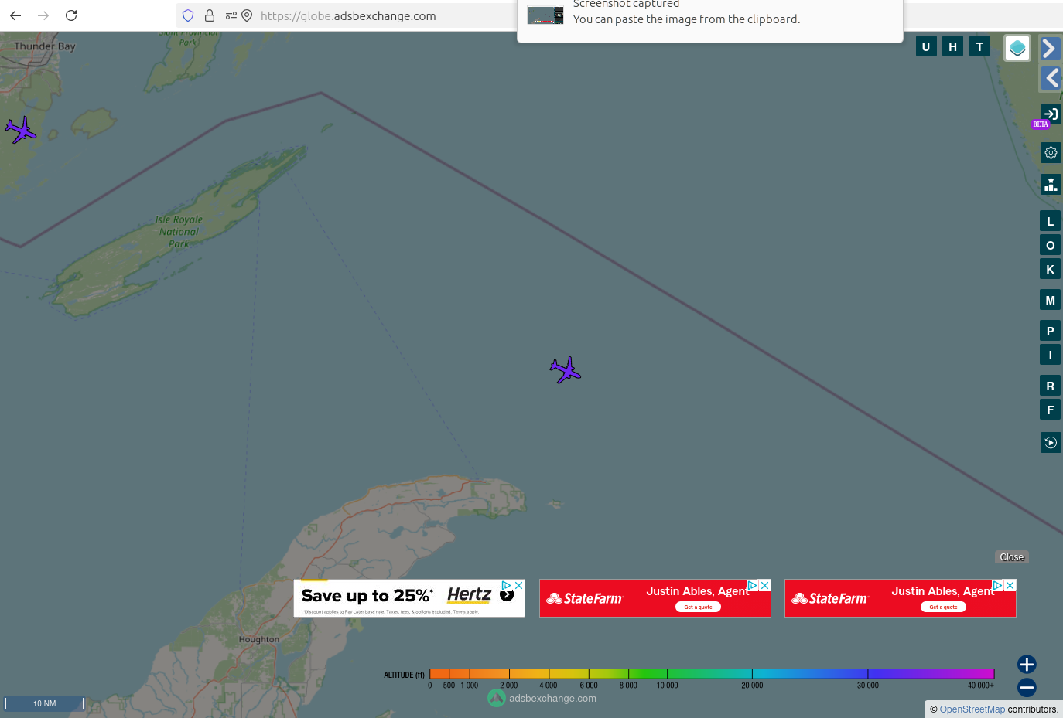Click the altitude color scale bar
This screenshot has height=718, width=1063.
tap(711, 674)
